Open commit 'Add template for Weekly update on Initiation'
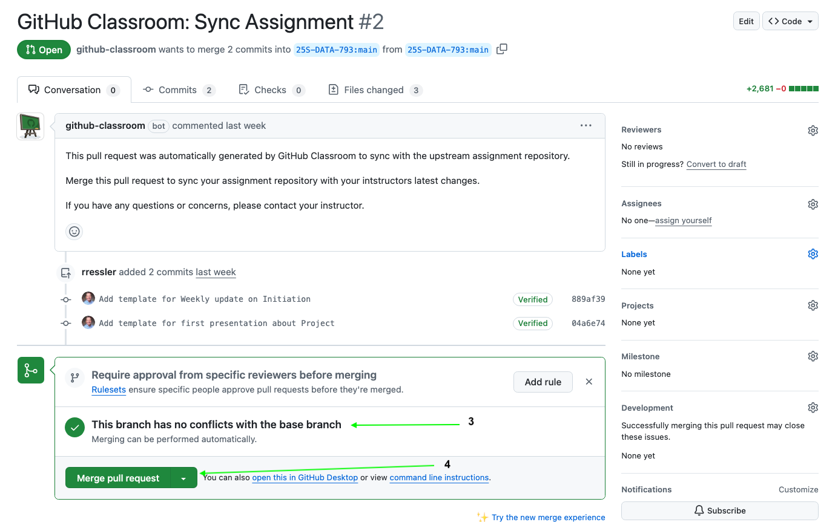The width and height of the screenshot is (838, 522). click(x=205, y=299)
